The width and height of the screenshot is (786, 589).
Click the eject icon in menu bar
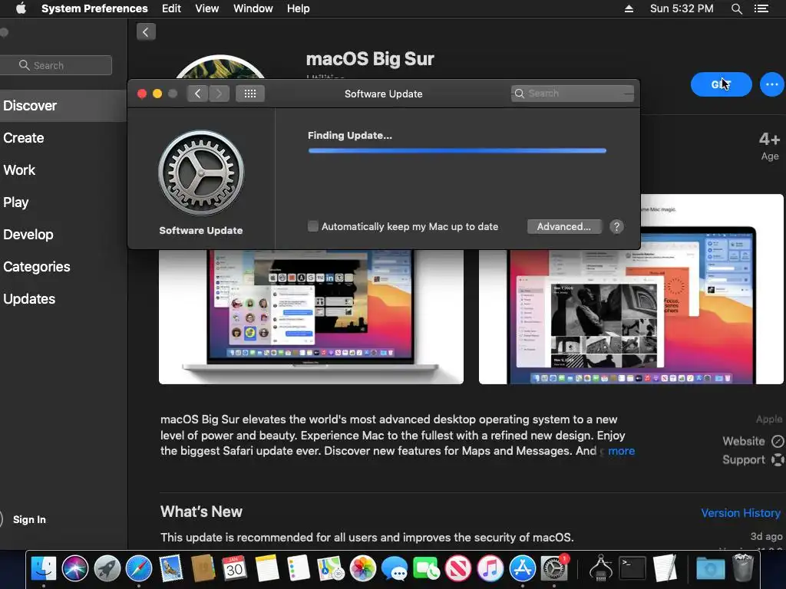coord(629,8)
